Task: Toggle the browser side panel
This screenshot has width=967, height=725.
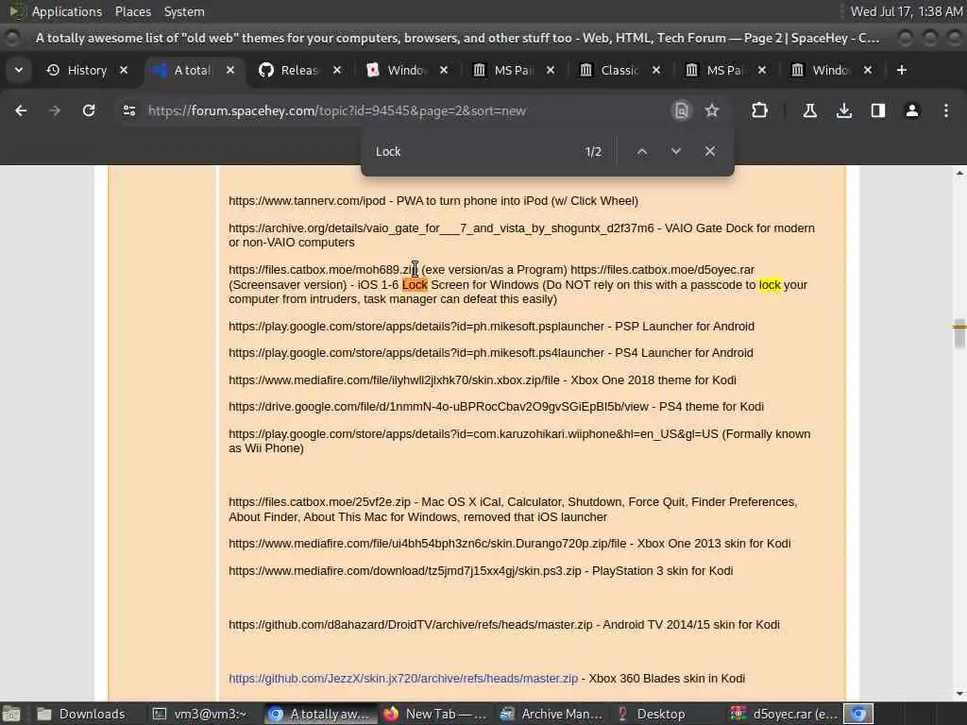Action: (878, 110)
